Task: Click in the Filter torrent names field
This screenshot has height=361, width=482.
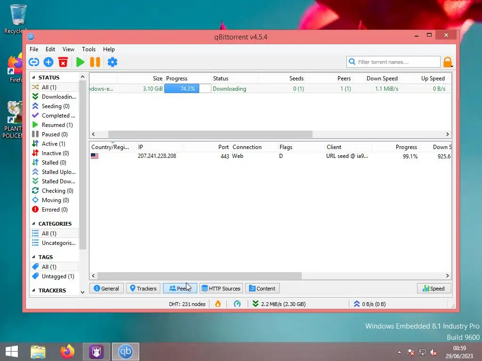Action: tap(394, 62)
